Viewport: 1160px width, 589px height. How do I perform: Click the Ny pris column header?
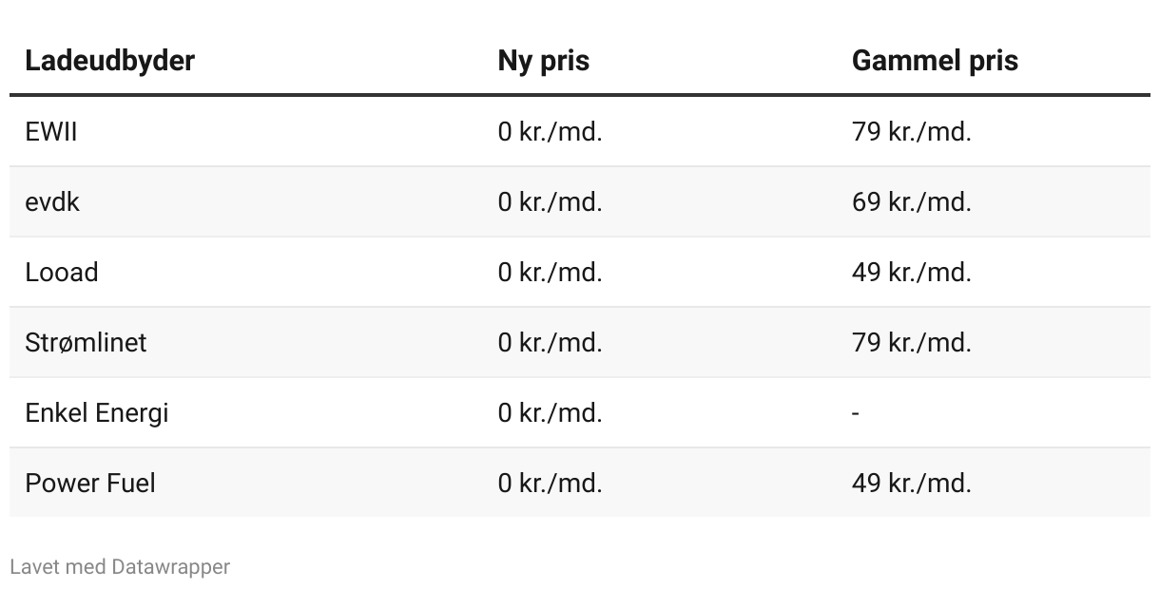point(544,61)
